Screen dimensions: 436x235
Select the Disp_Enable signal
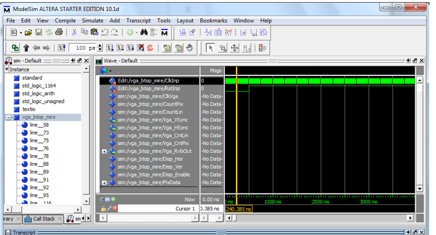[154, 175]
